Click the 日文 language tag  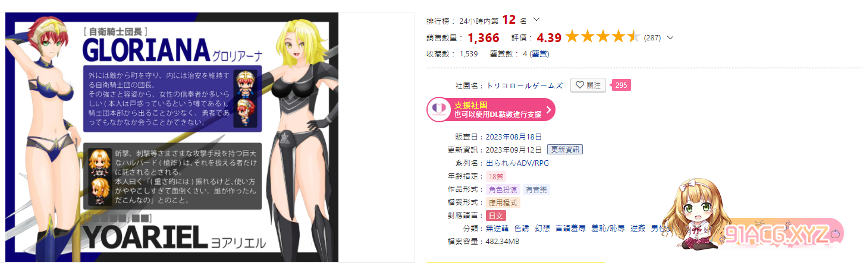[495, 216]
